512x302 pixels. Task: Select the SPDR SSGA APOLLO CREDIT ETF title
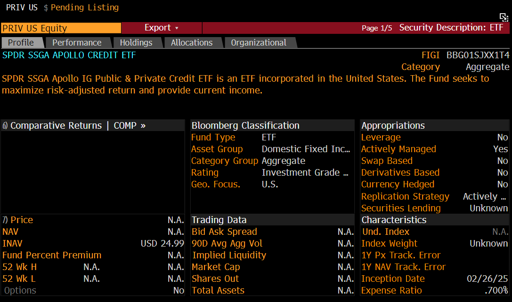click(69, 55)
